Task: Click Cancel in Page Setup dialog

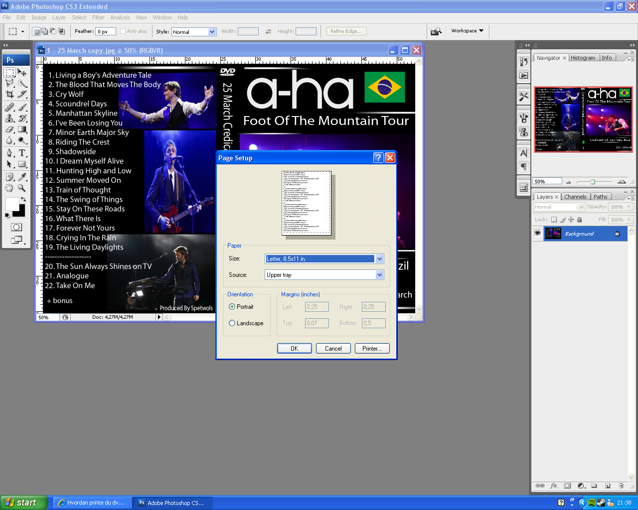Action: 333,349
